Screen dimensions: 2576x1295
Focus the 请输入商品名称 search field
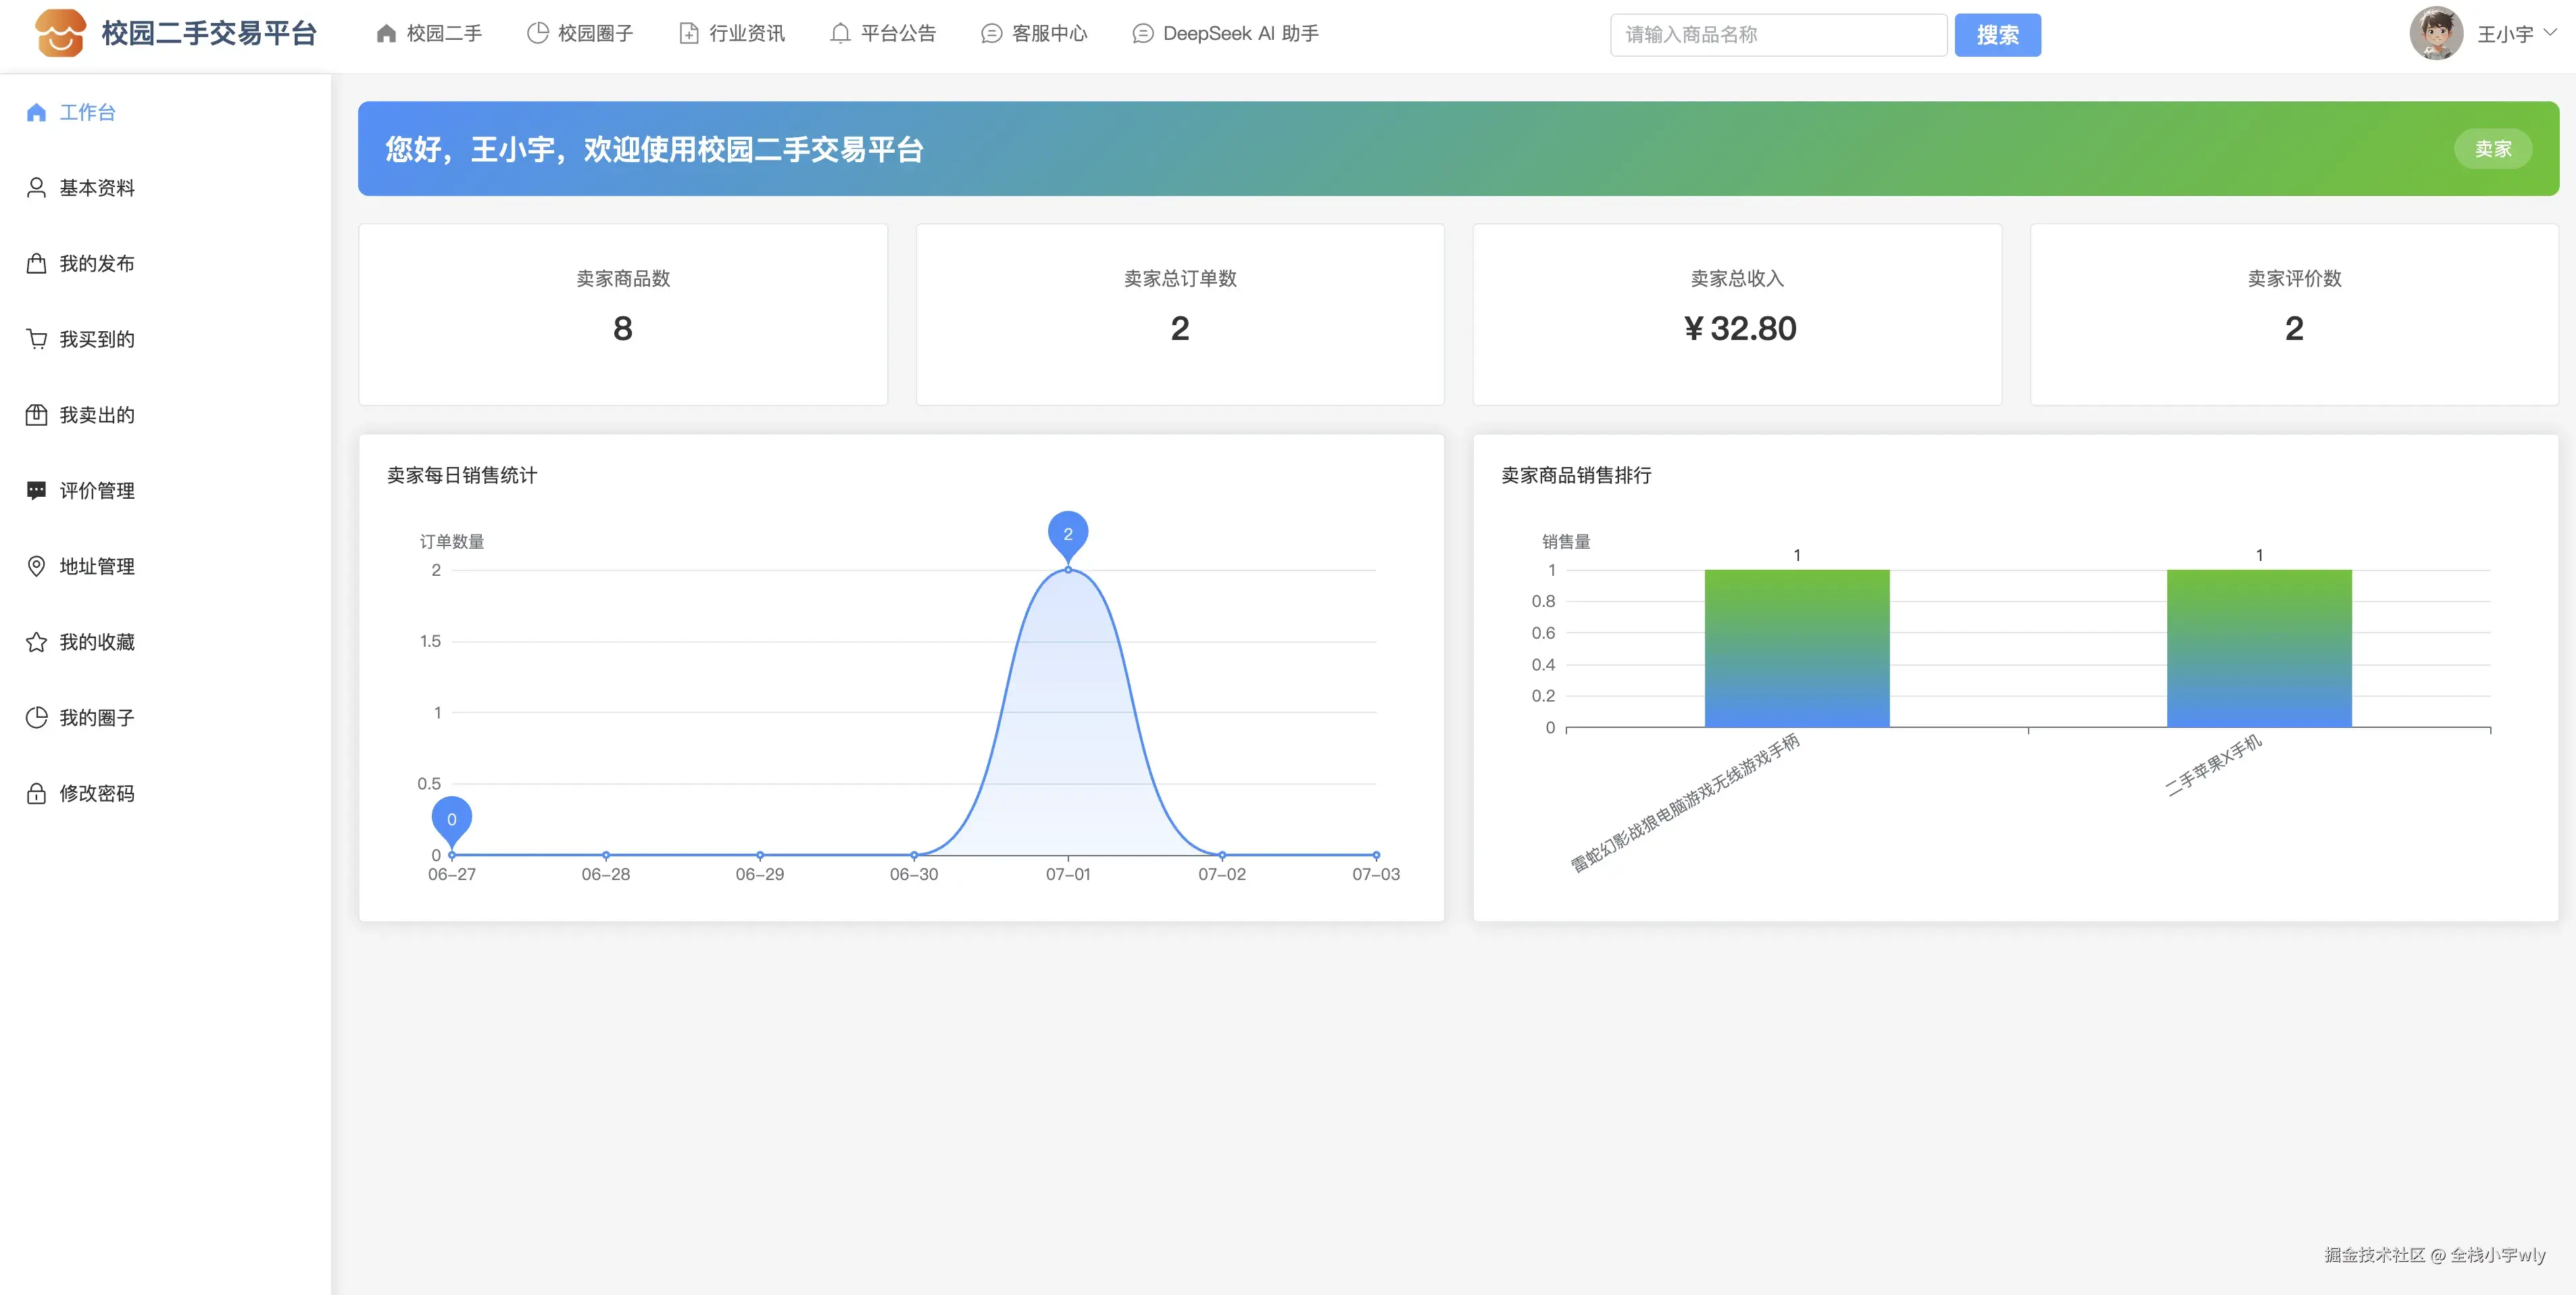point(1778,35)
